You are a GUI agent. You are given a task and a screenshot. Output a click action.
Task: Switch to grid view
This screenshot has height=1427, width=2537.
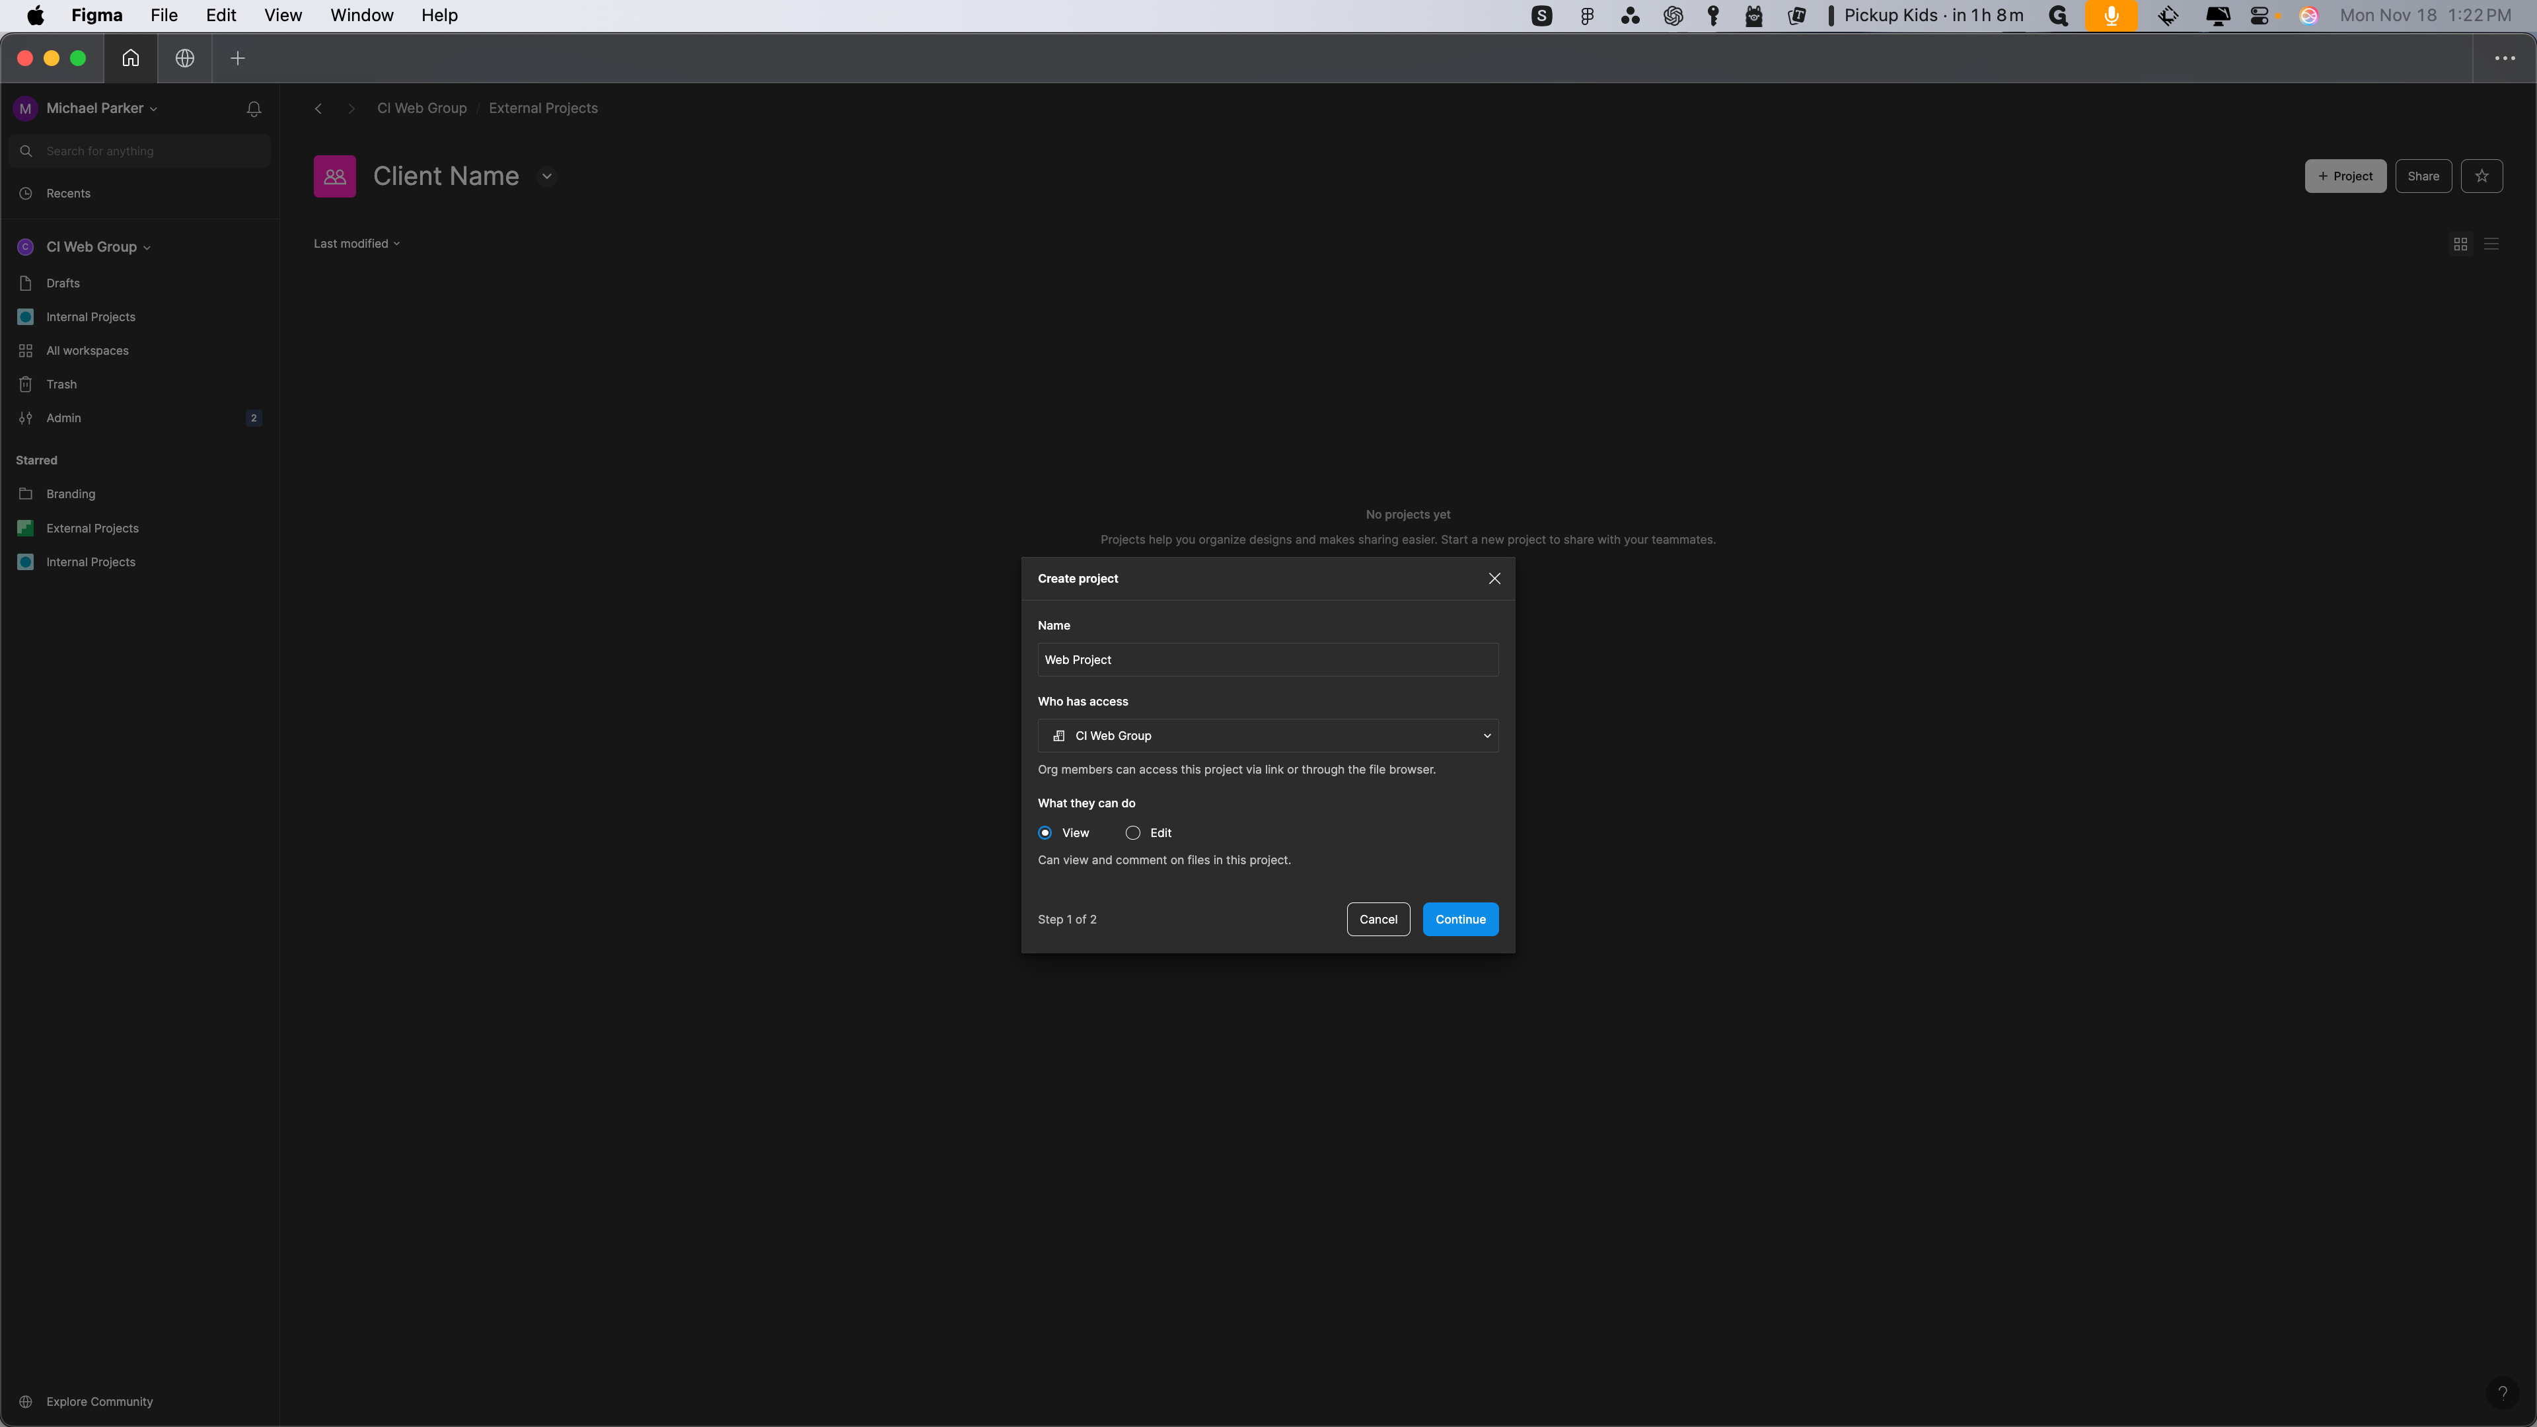coord(2460,244)
